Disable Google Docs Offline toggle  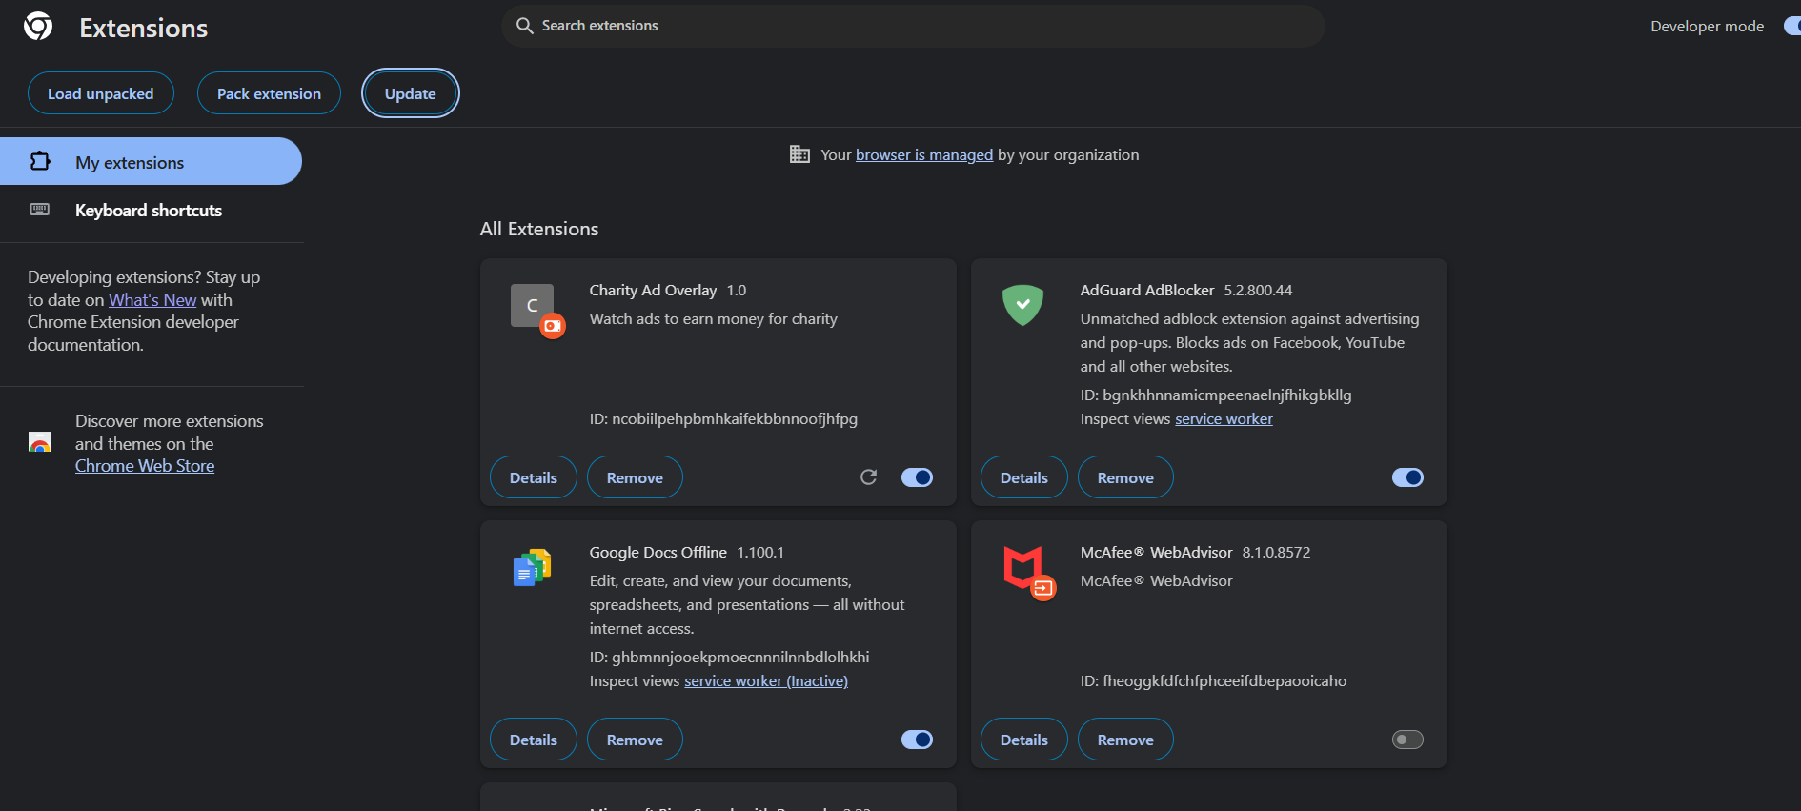(x=917, y=740)
